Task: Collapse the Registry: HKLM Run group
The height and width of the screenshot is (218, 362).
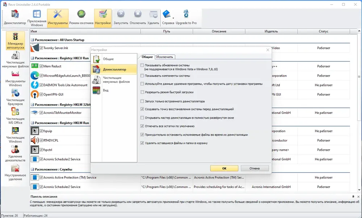Action: tap(33, 123)
